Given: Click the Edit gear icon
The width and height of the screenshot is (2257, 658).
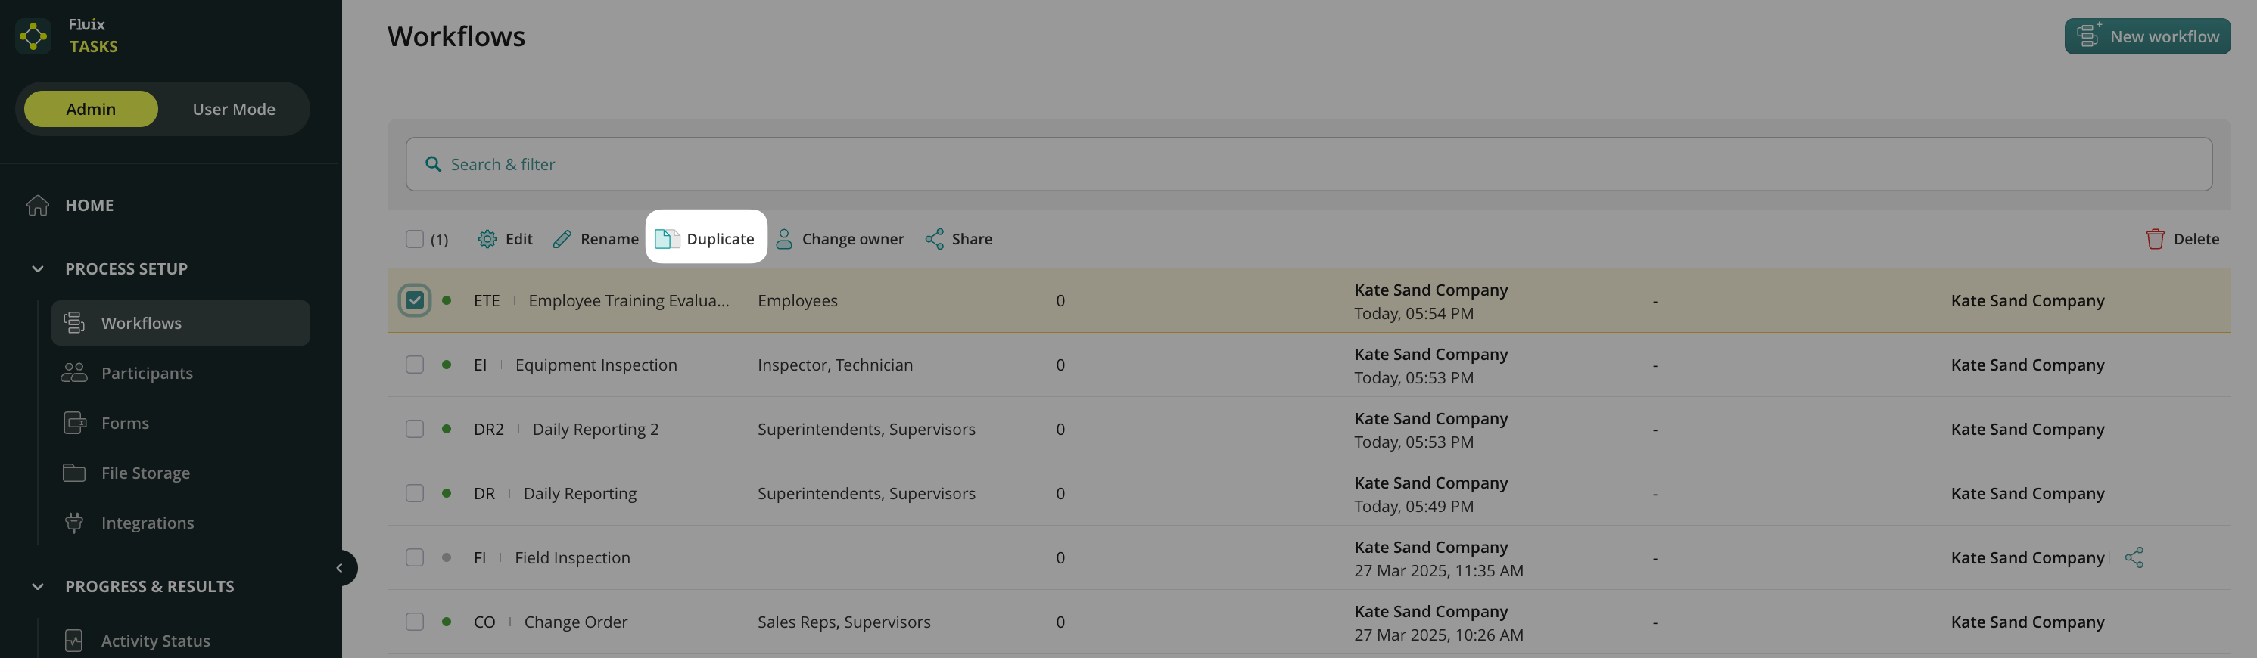Looking at the screenshot, I should [486, 239].
